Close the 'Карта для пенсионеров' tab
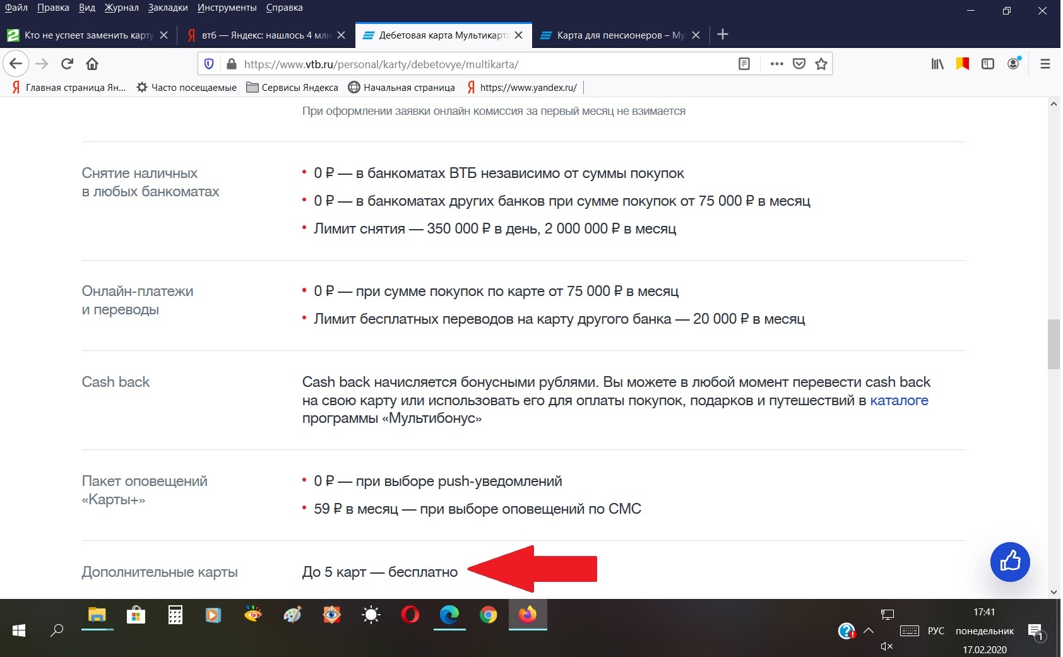The width and height of the screenshot is (1063, 657). point(696,35)
